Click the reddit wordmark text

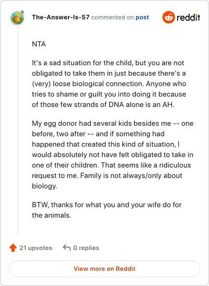(189, 18)
